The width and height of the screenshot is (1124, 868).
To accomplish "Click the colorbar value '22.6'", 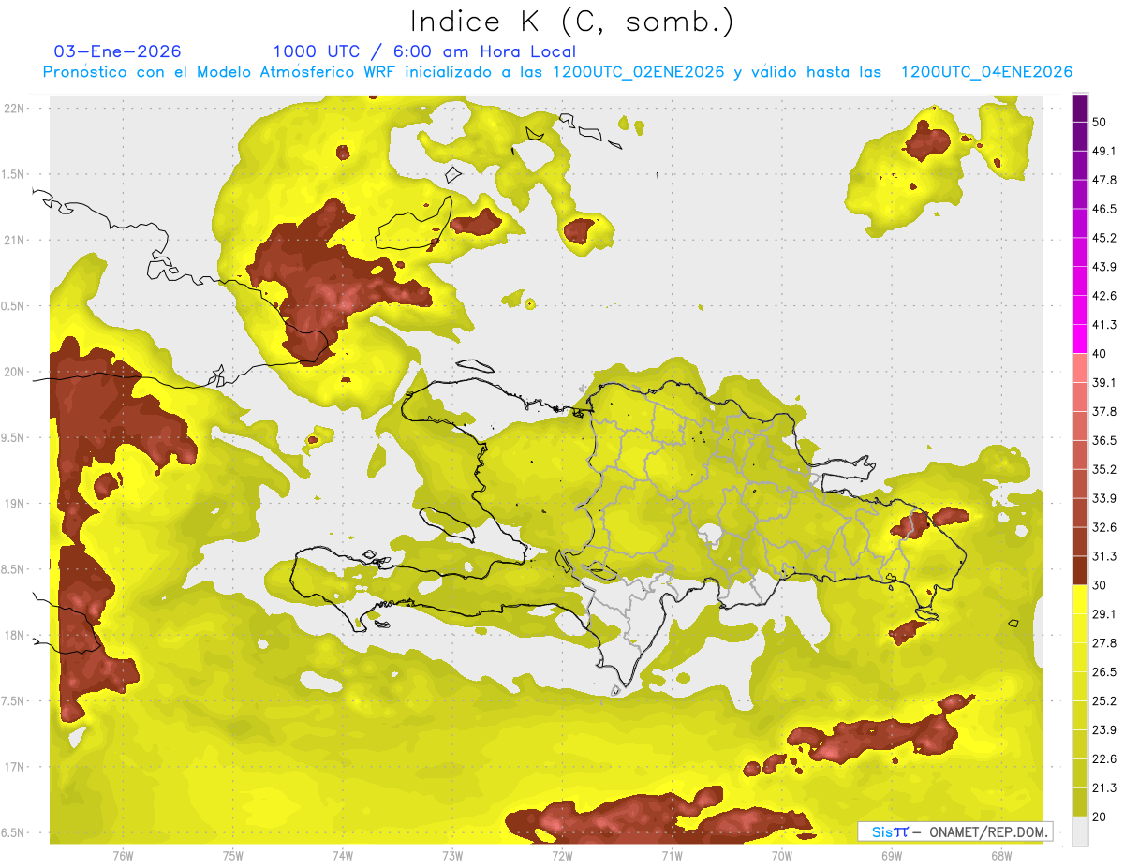I will click(x=1104, y=759).
